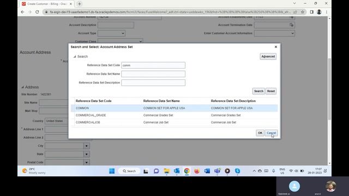This screenshot has width=349, height=196.
Task: Open a new browser tab
Action: [x=80, y=4]
